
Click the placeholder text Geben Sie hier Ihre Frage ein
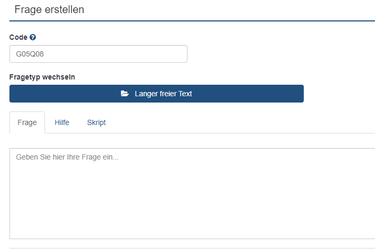coord(67,157)
